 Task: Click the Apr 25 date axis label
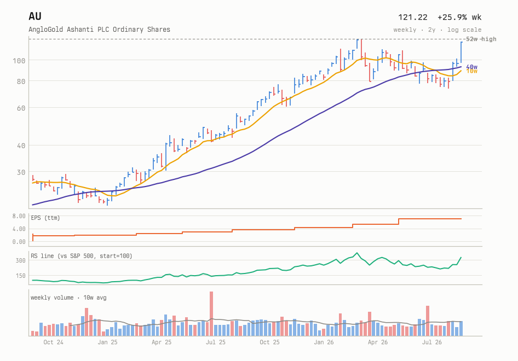pyautogui.click(x=162, y=342)
